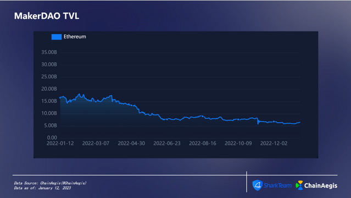351x198 pixels.
Task: Click the 2022-10-09 date label
Action: 238,144
